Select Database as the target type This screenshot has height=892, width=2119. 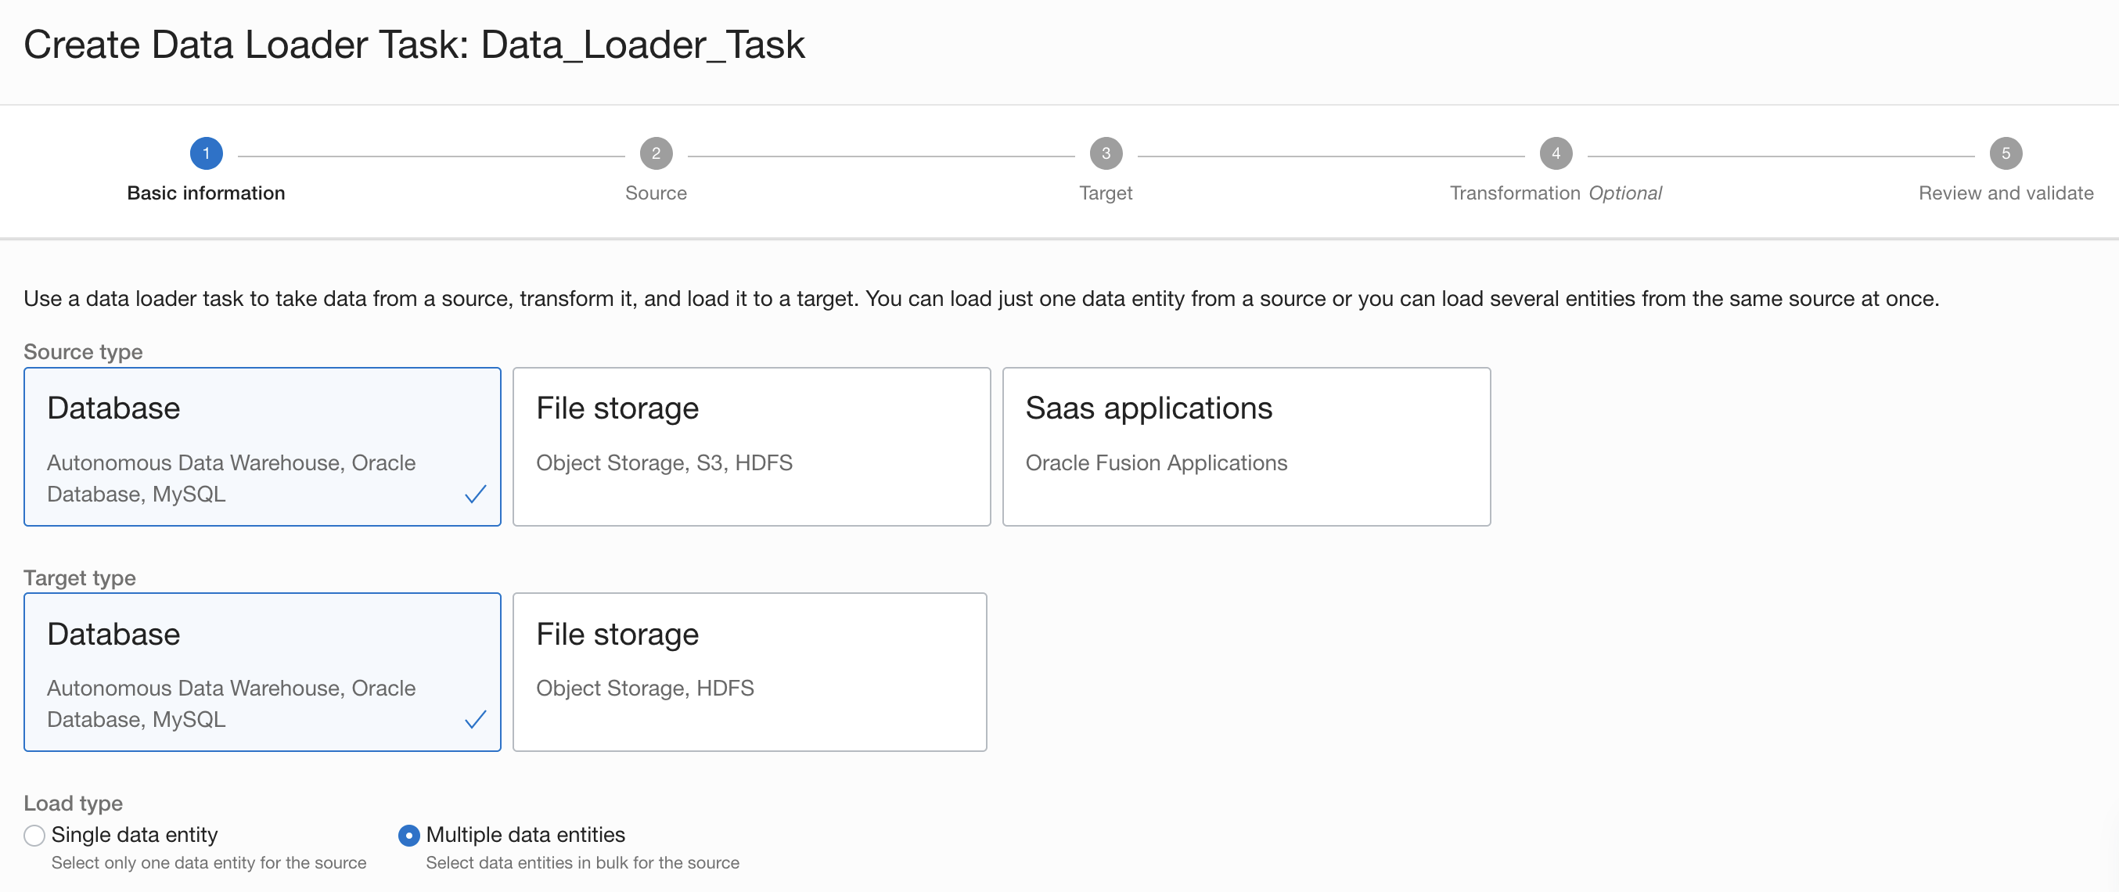coord(261,671)
